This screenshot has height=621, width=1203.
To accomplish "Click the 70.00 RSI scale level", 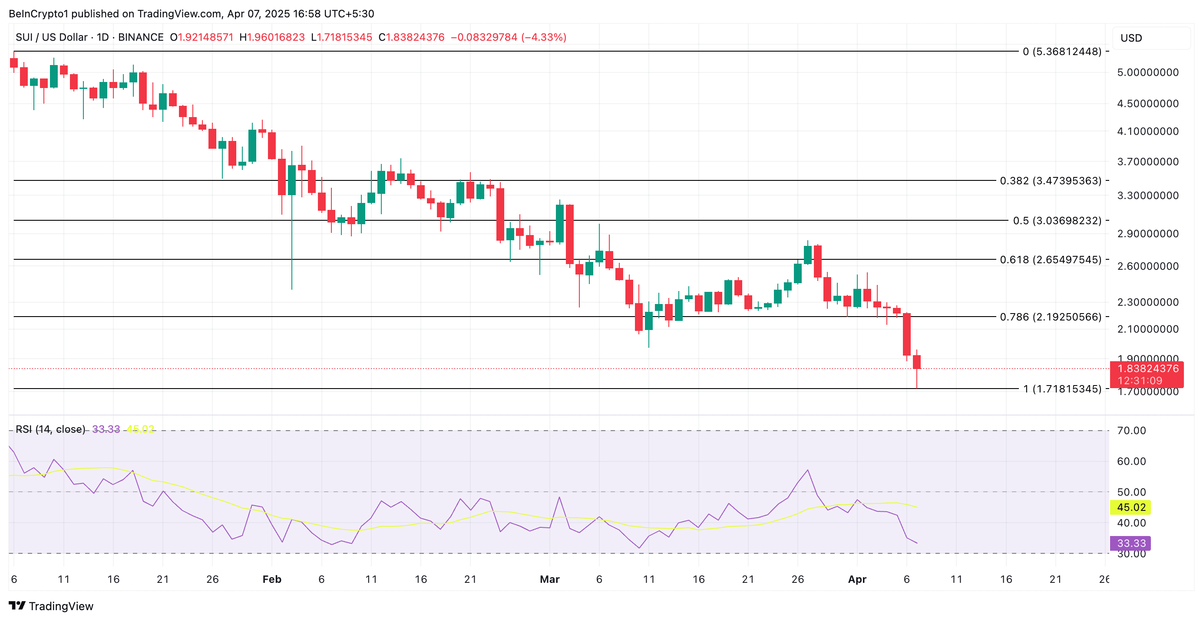I will point(1131,430).
